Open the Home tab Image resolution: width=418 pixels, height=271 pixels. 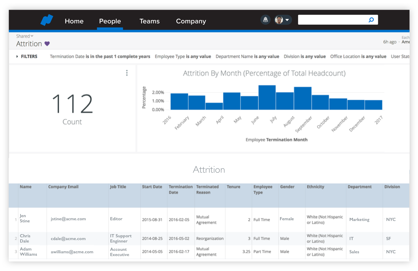click(74, 21)
